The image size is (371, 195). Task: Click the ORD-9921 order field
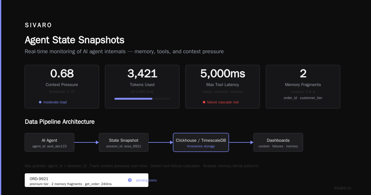[87, 180]
